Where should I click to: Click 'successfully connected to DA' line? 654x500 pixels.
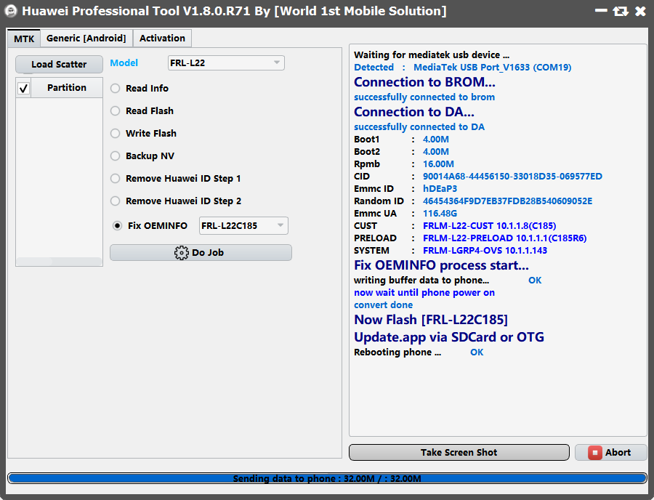pyautogui.click(x=419, y=126)
